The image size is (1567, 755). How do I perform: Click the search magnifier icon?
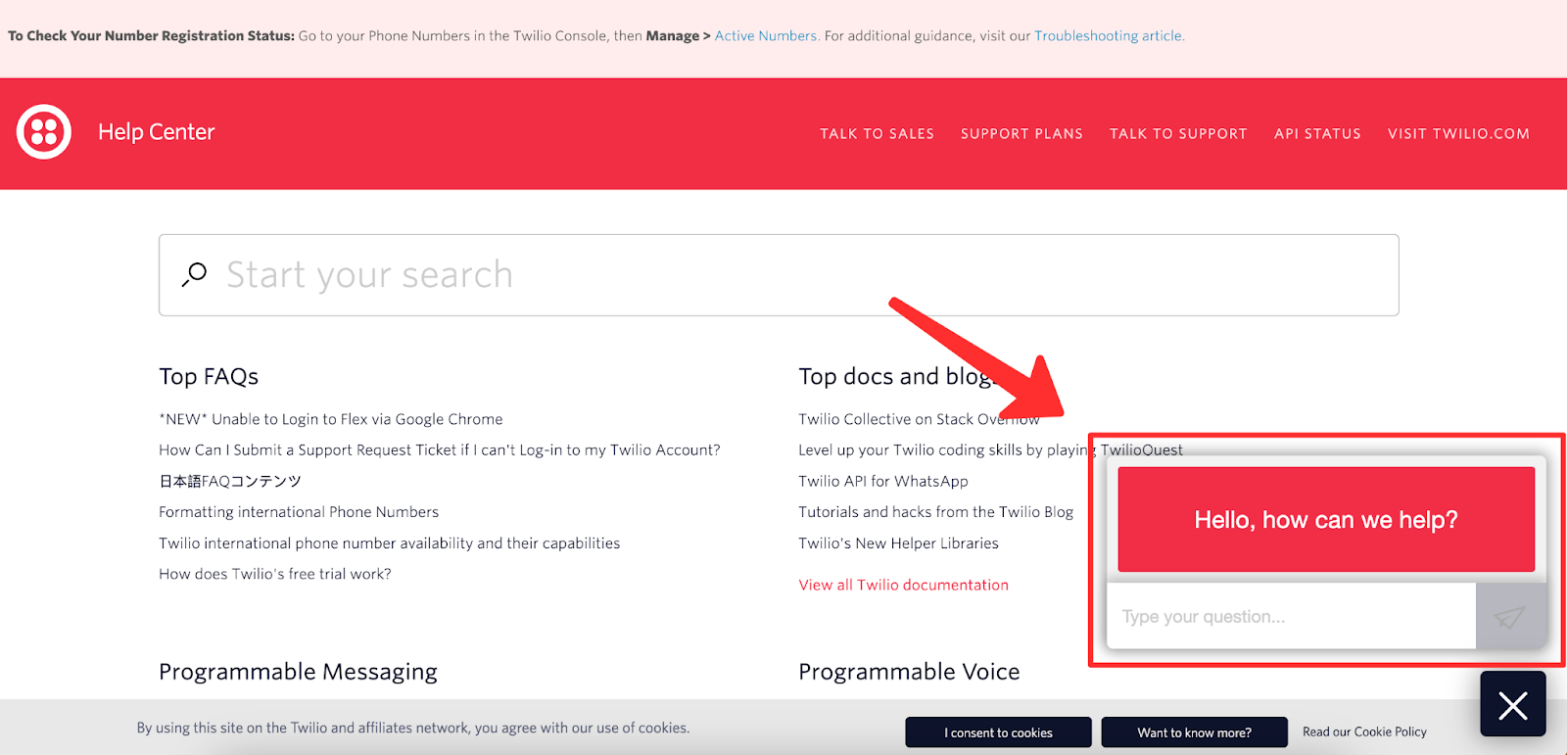point(194,275)
